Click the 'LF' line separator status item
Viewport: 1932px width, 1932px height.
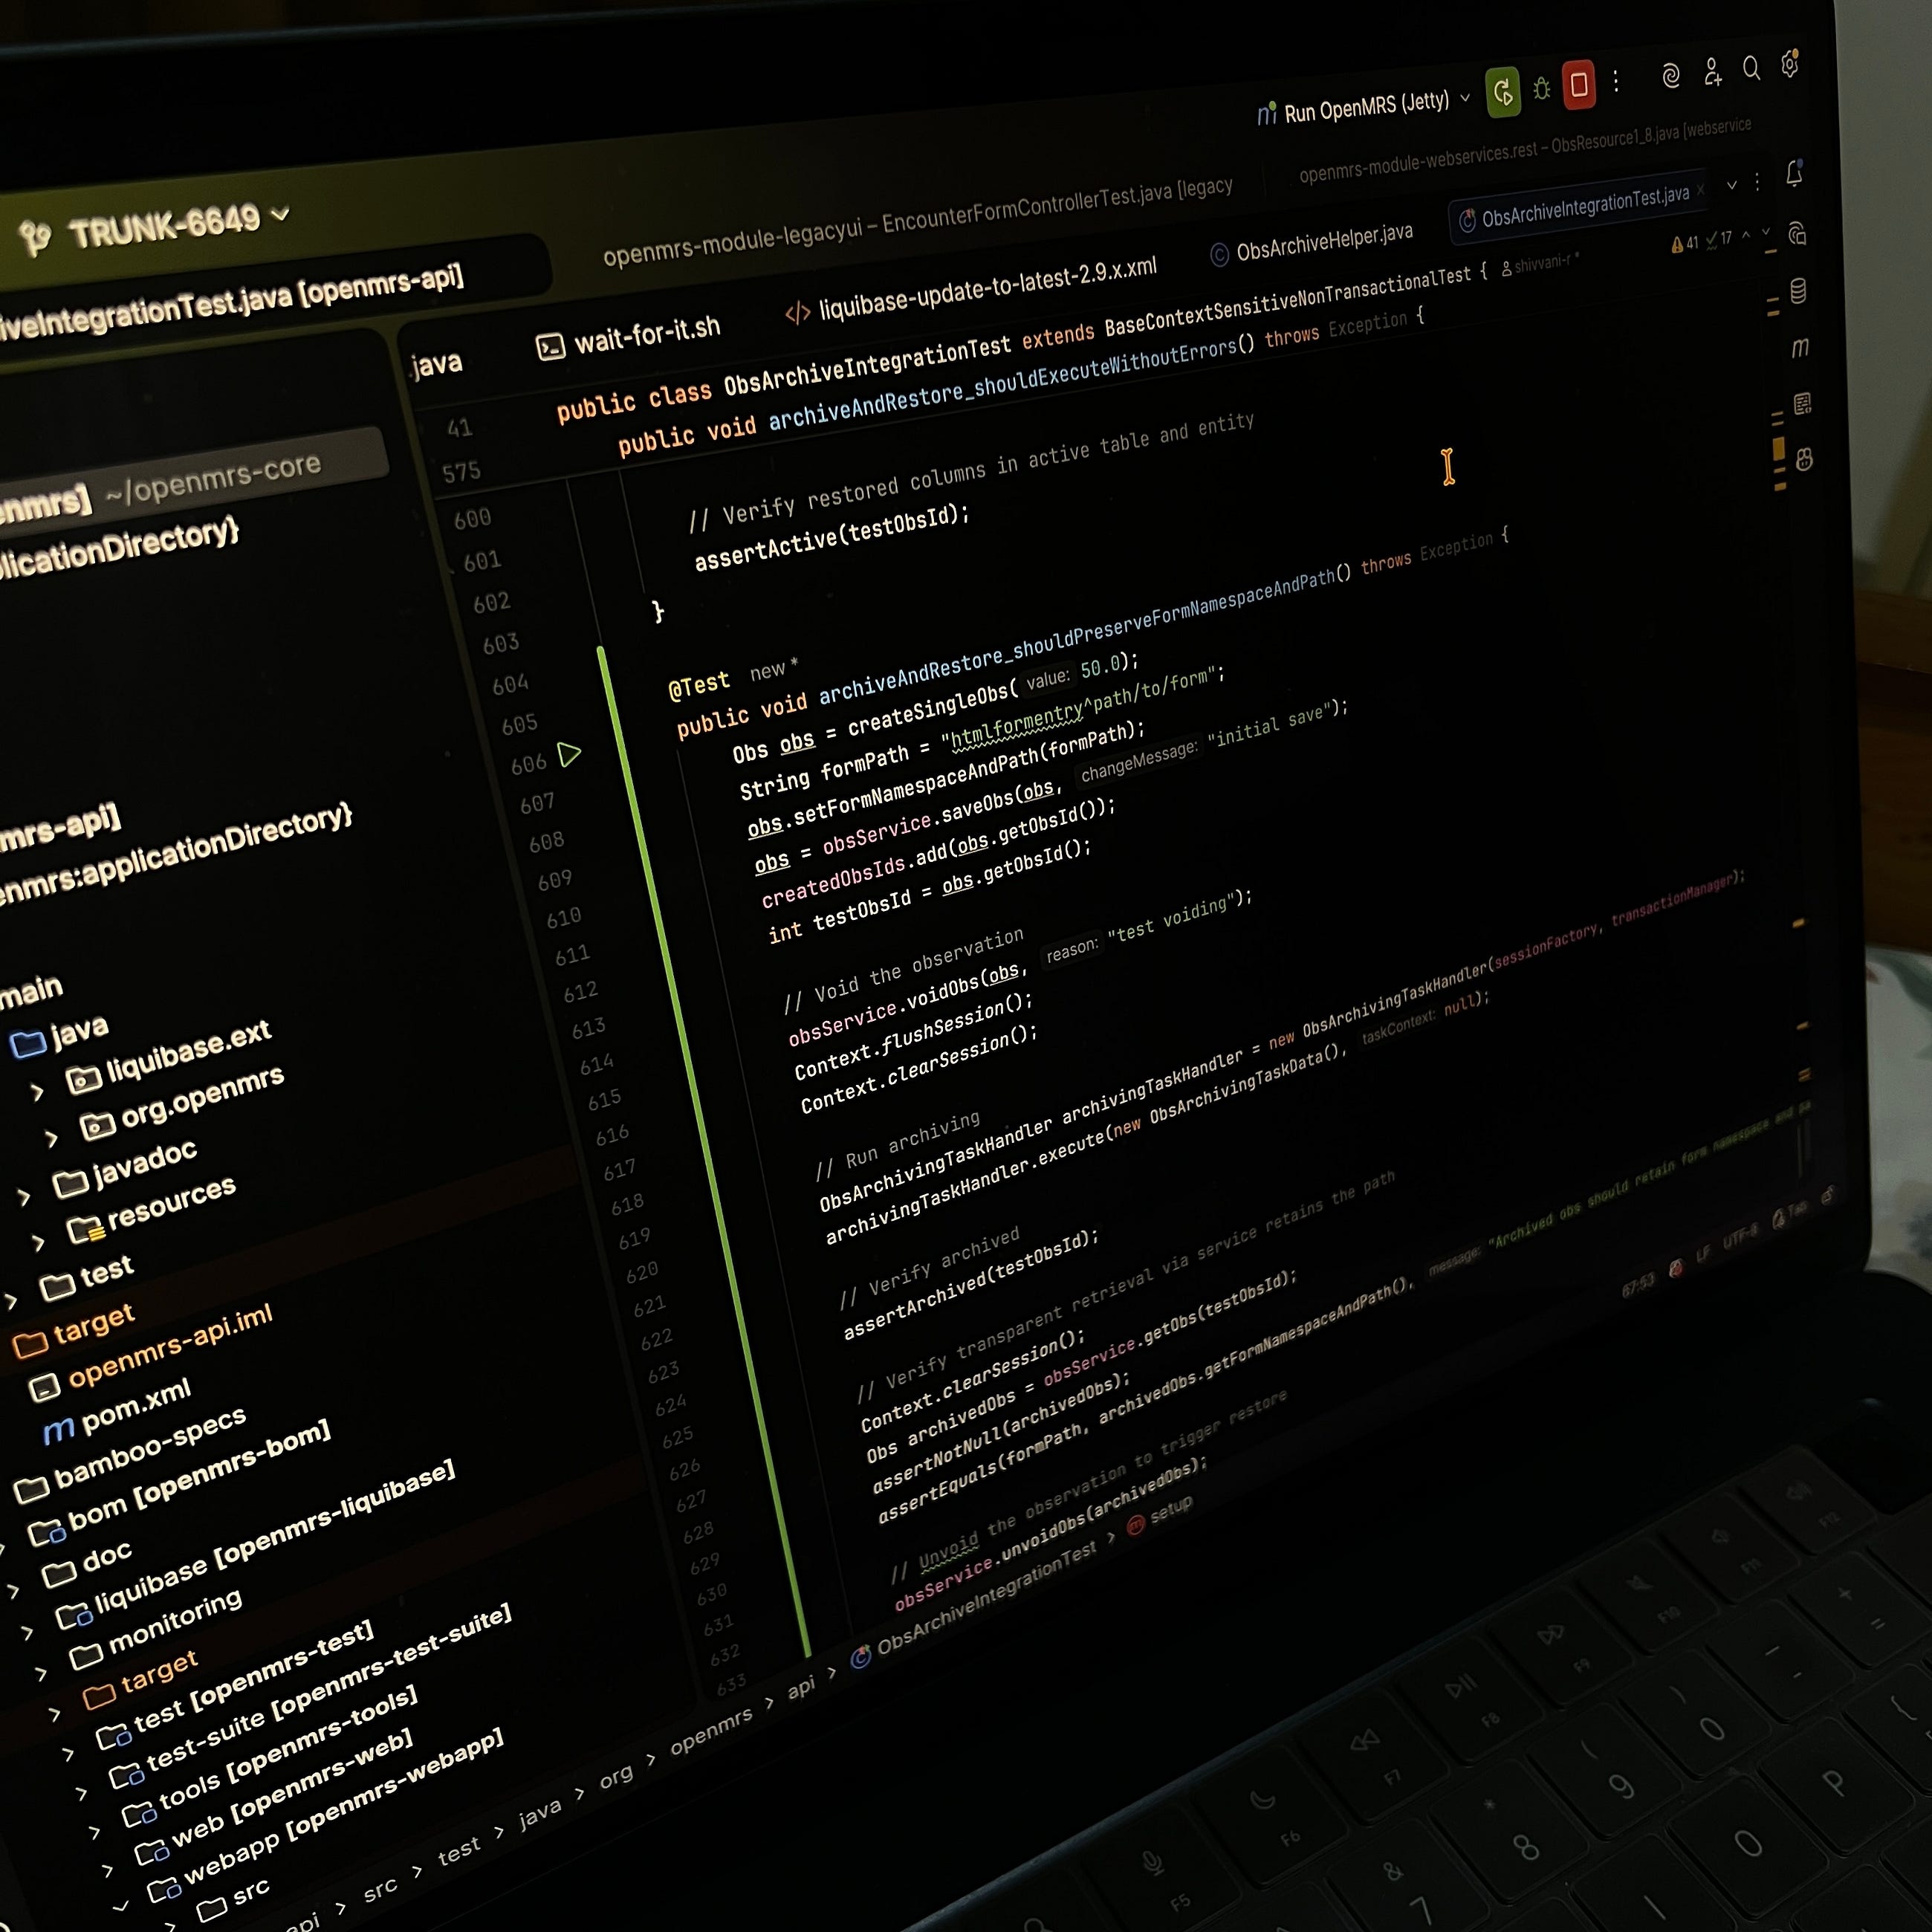(x=1703, y=1254)
